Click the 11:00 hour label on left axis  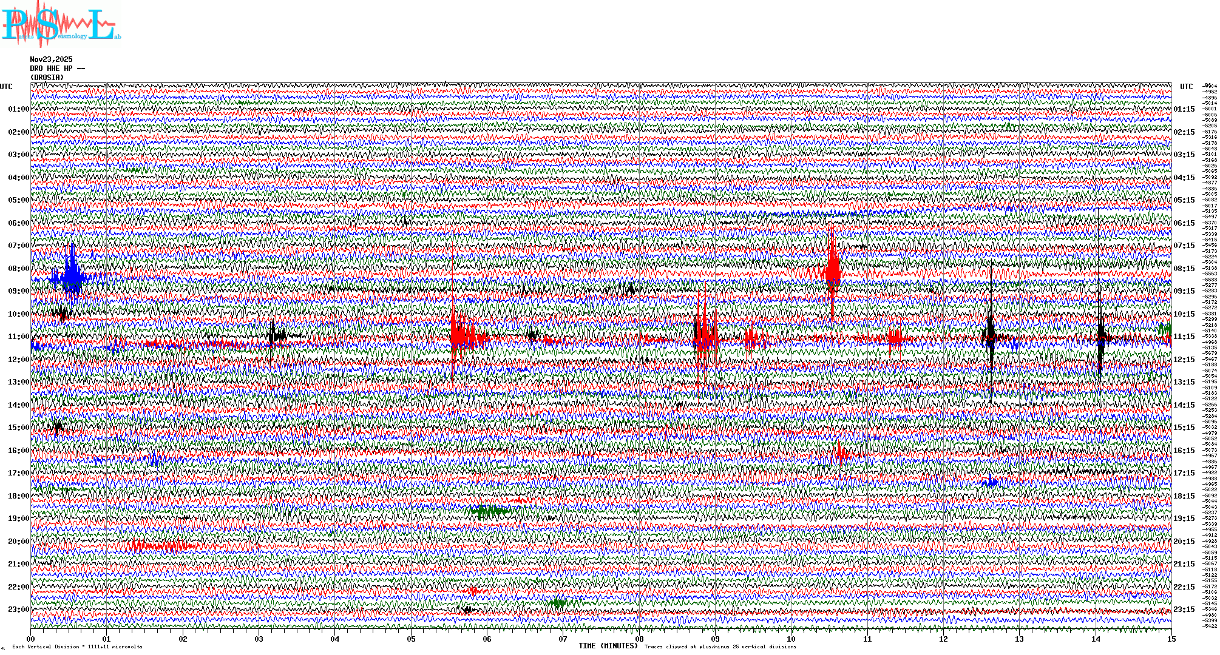pos(18,337)
